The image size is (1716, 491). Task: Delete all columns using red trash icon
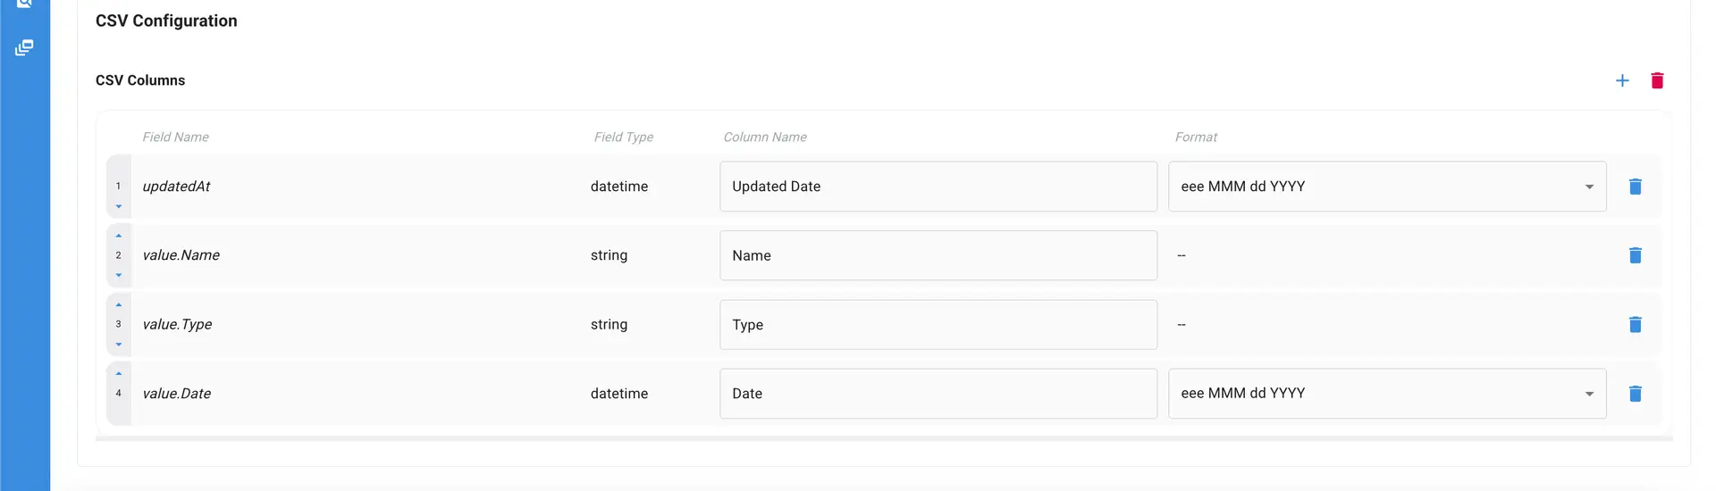point(1657,80)
